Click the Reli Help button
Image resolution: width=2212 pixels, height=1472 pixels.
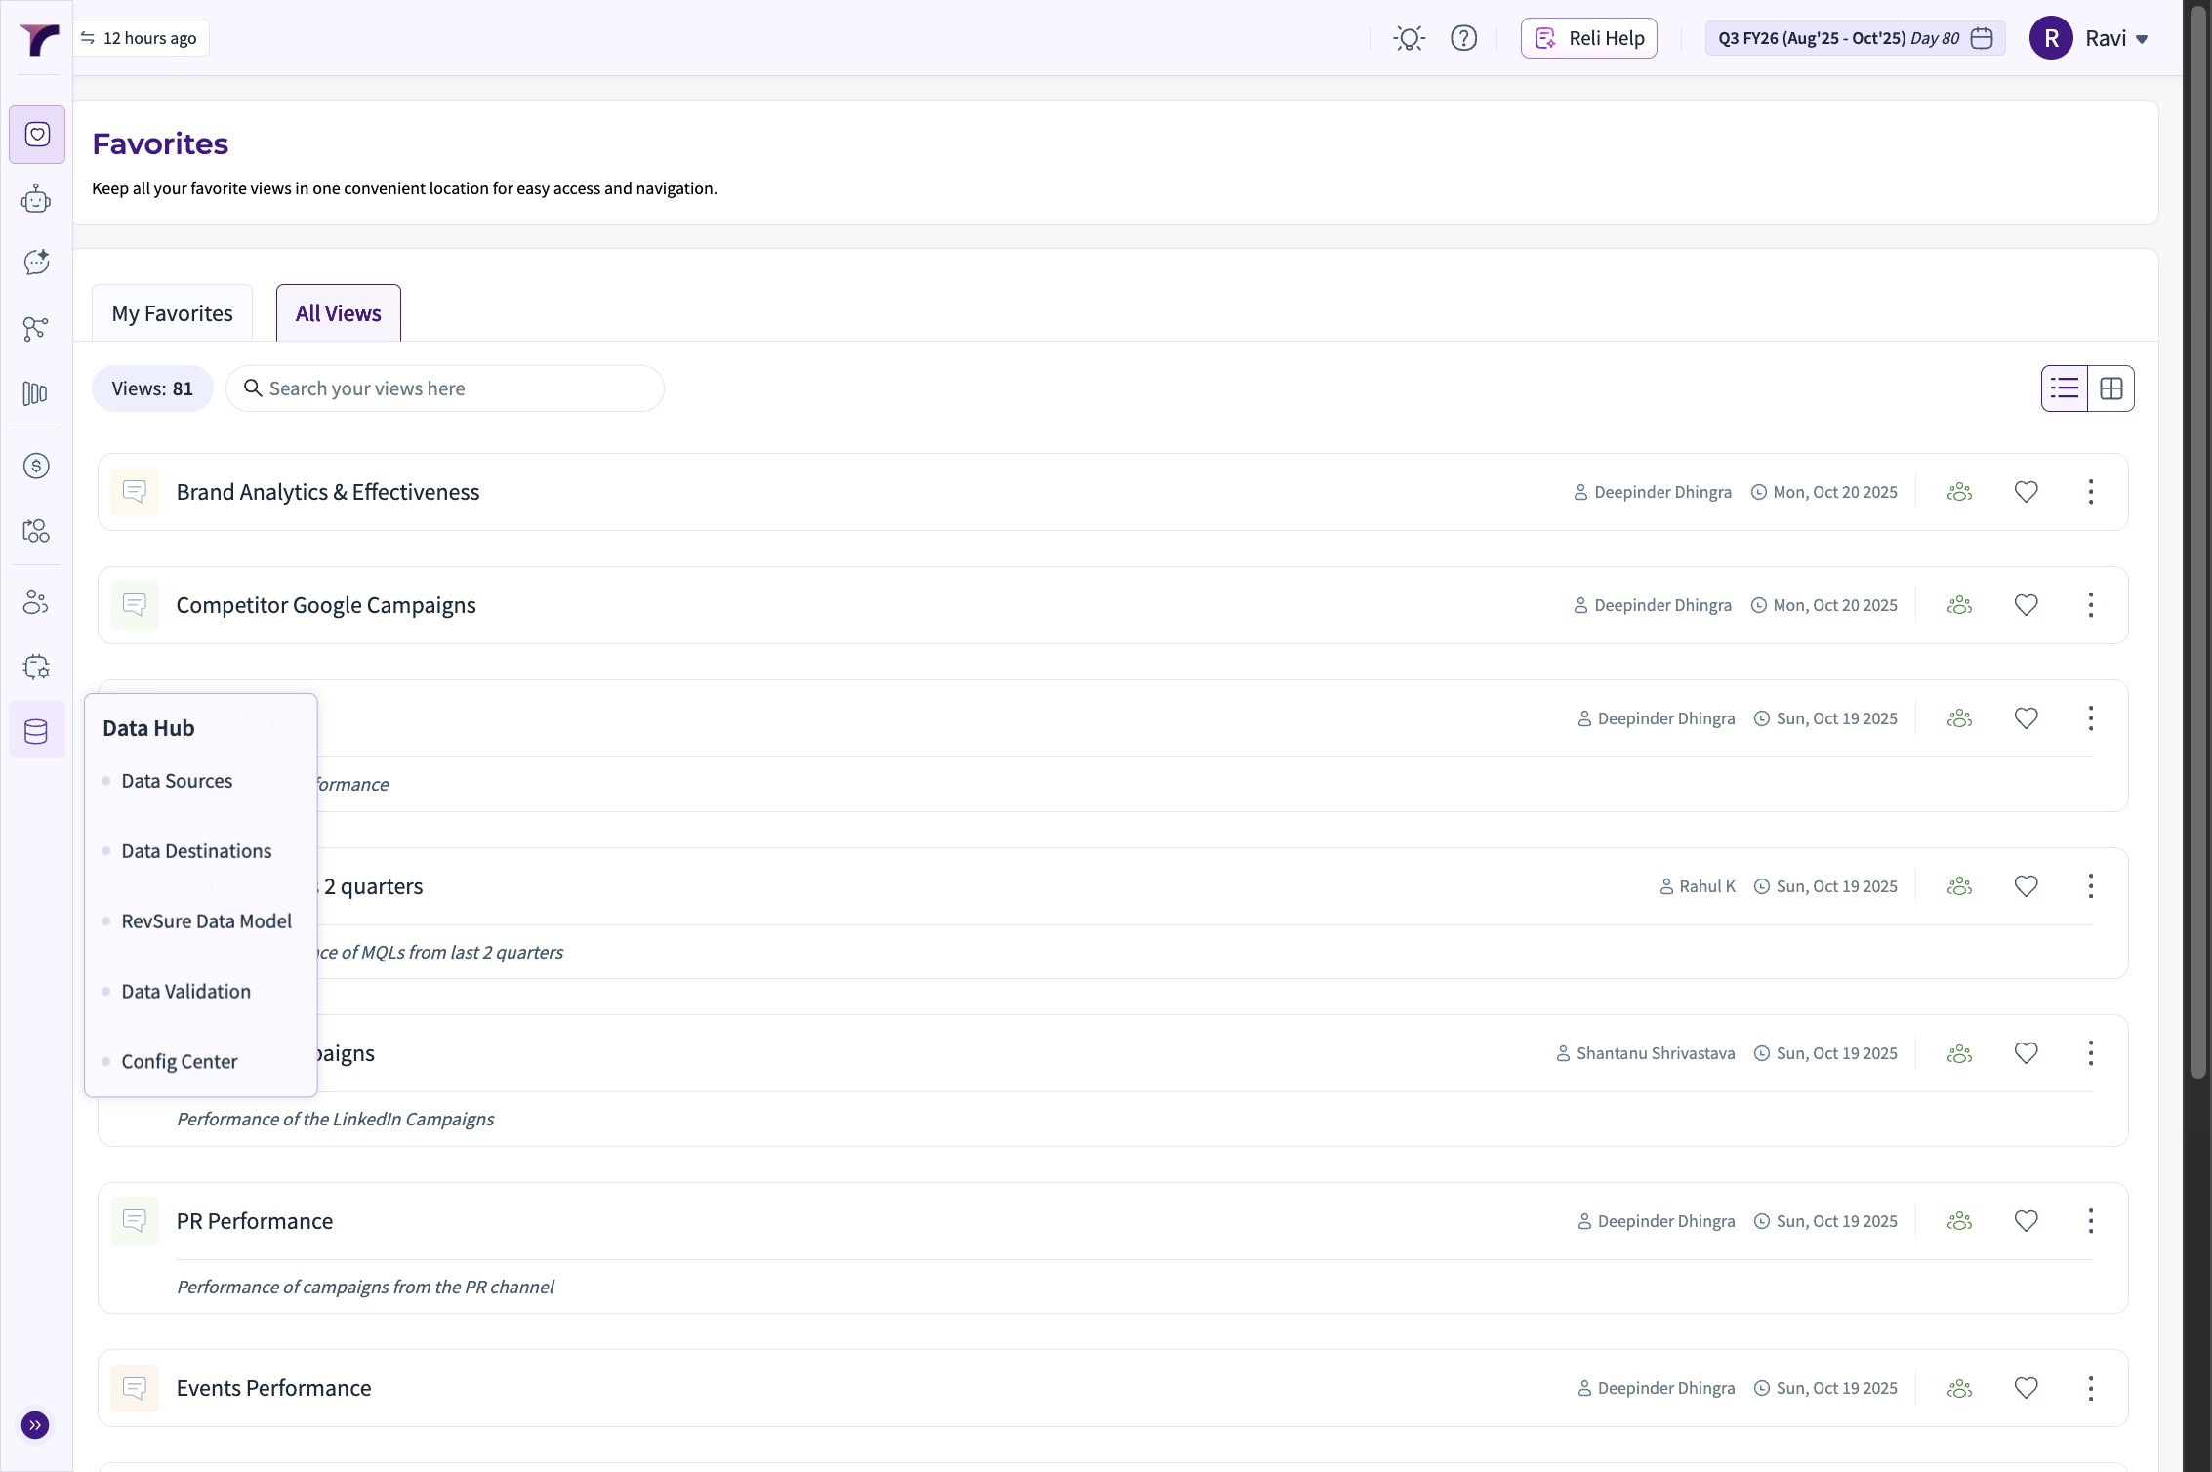(x=1588, y=39)
